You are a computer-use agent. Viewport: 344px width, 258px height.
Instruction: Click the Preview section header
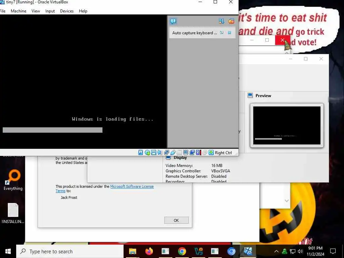tap(263, 96)
